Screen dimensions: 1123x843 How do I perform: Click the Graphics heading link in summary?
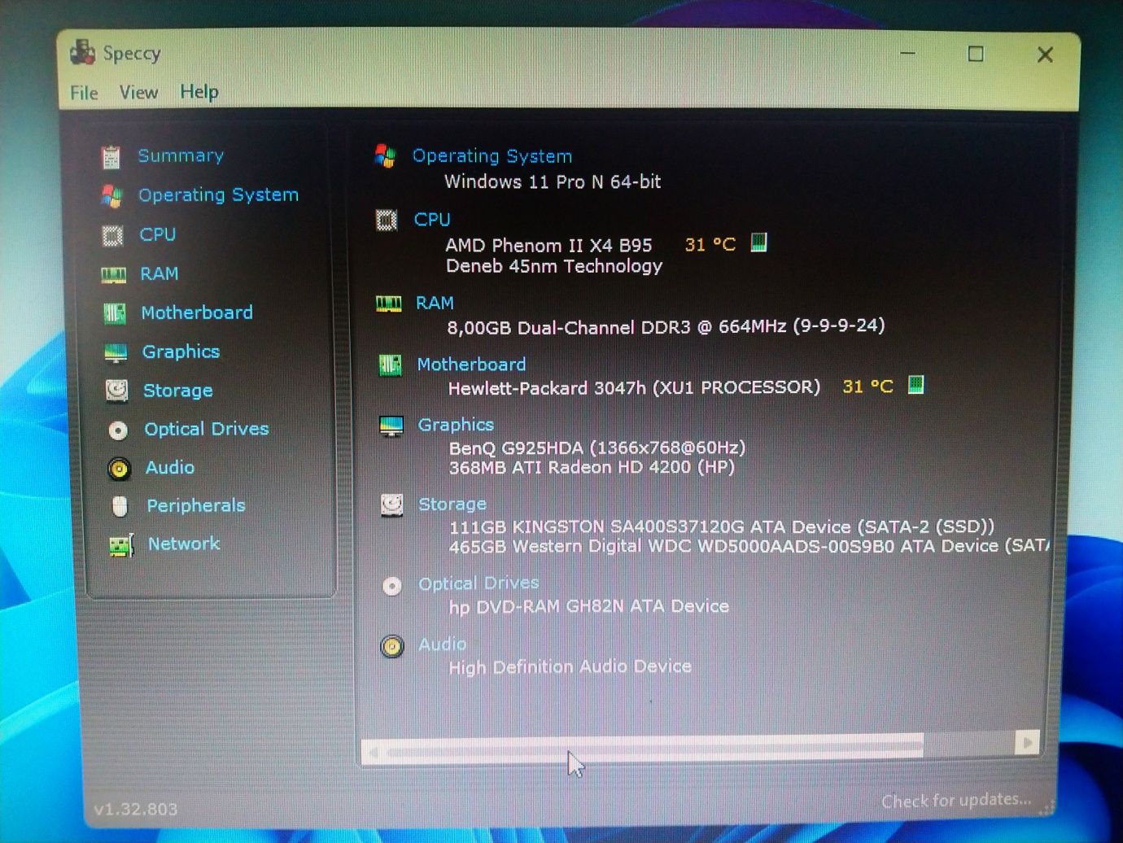456,425
